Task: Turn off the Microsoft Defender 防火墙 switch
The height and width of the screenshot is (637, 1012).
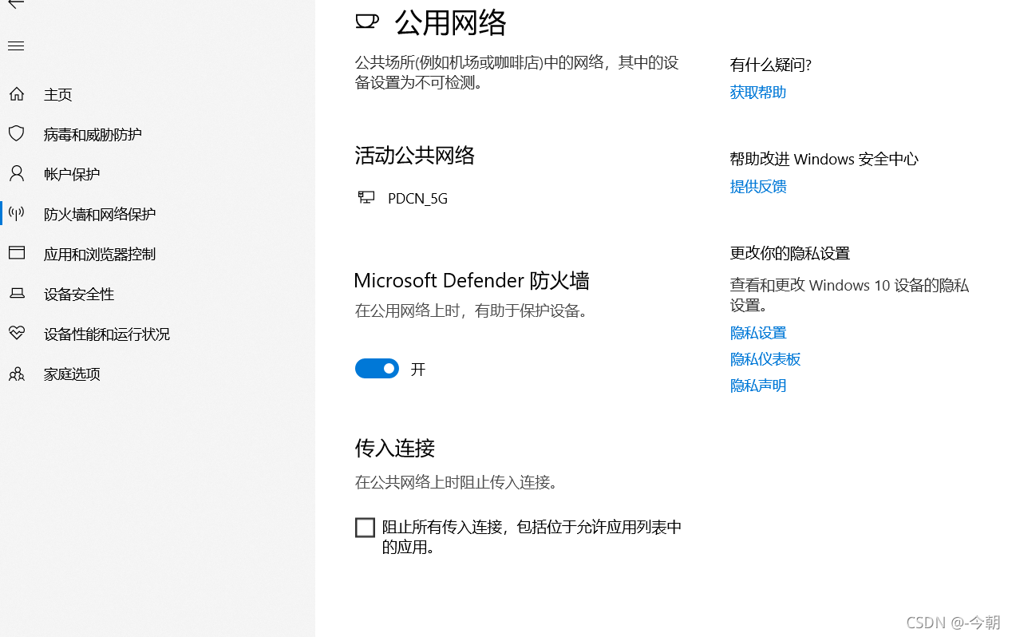Action: (x=377, y=368)
